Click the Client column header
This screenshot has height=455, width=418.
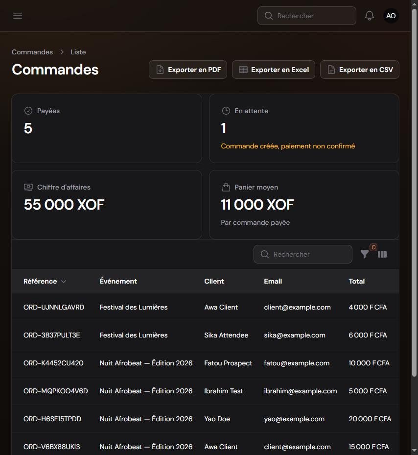pyautogui.click(x=214, y=281)
